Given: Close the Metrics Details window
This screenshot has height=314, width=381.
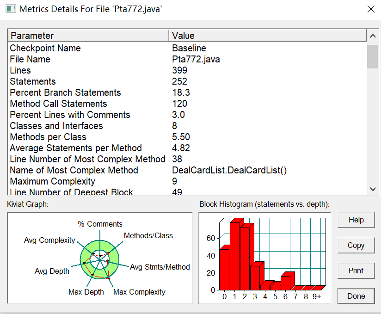Looking at the screenshot, I should [371, 9].
